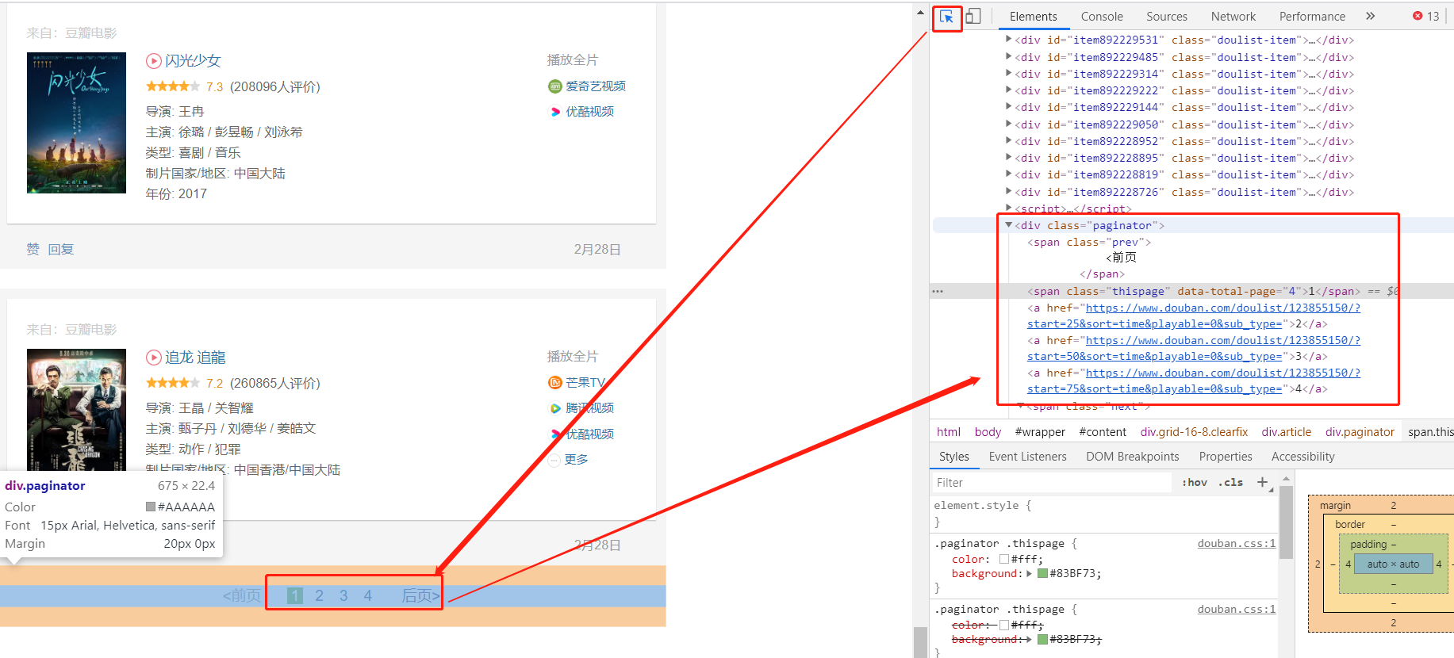Click 回复 under the 闪光少女 card

(60, 249)
